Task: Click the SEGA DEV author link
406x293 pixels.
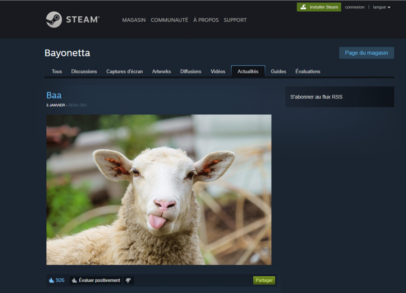Action: (78, 105)
